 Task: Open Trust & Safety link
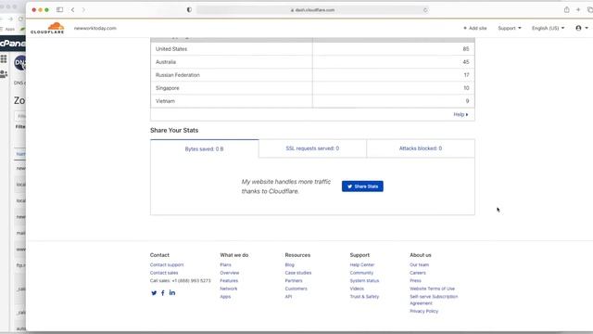pos(364,297)
